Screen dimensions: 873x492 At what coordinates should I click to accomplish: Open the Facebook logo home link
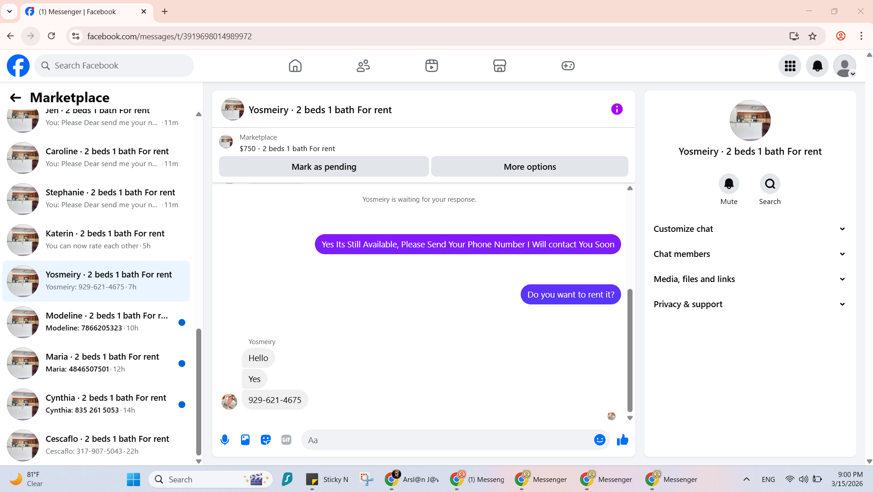(x=18, y=66)
